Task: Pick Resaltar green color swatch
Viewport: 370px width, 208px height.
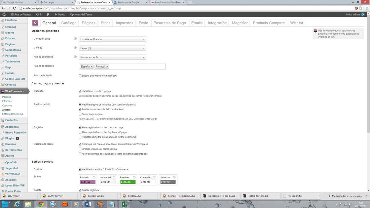Action: (x=128, y=182)
